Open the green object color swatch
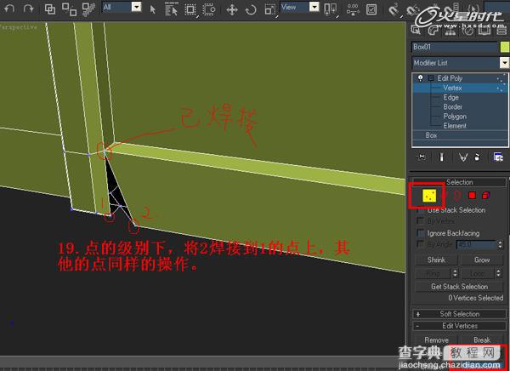Image resolution: width=510 pixels, height=371 pixels. tap(504, 47)
